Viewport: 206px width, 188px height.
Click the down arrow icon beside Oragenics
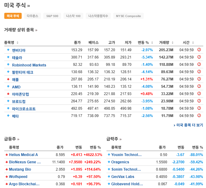(x=109, y=162)
